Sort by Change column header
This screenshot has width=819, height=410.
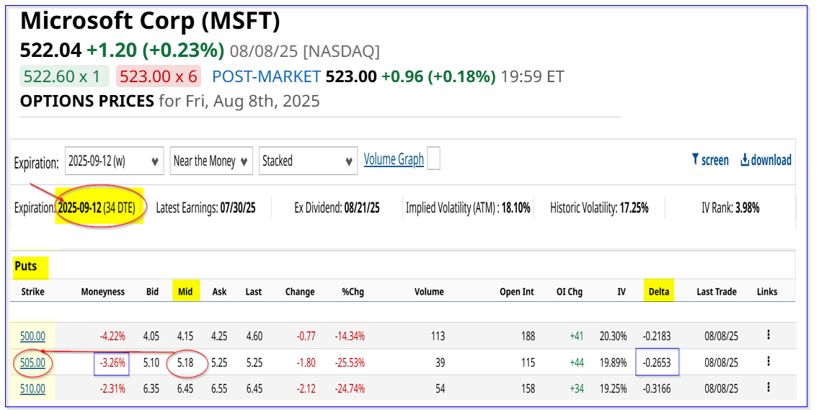[300, 292]
